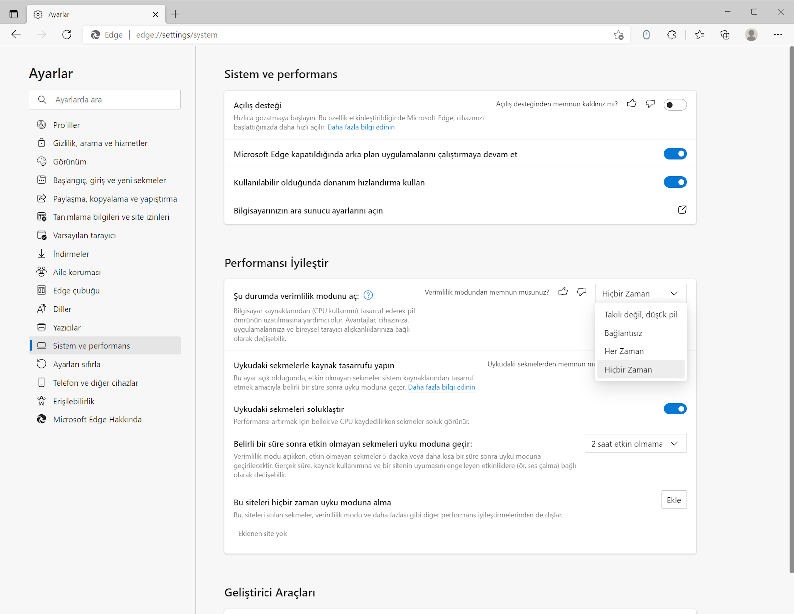Screen dimensions: 794x614
Task: Open Aile koruması settings
Action: click(x=105, y=272)
